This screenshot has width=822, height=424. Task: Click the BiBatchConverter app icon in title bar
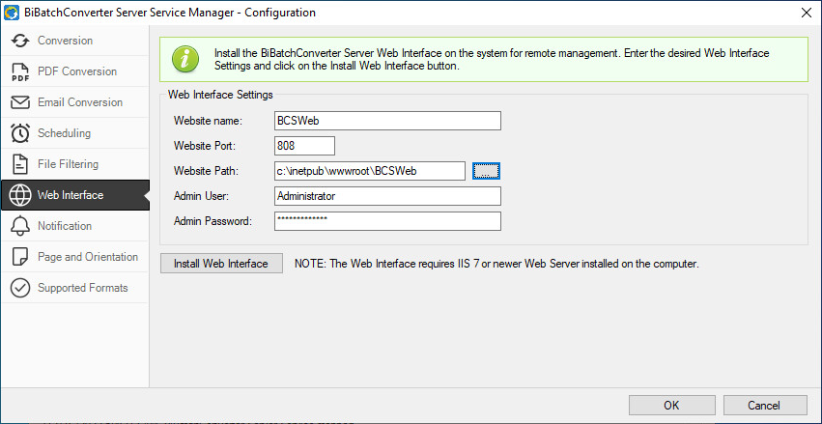pyautogui.click(x=11, y=12)
